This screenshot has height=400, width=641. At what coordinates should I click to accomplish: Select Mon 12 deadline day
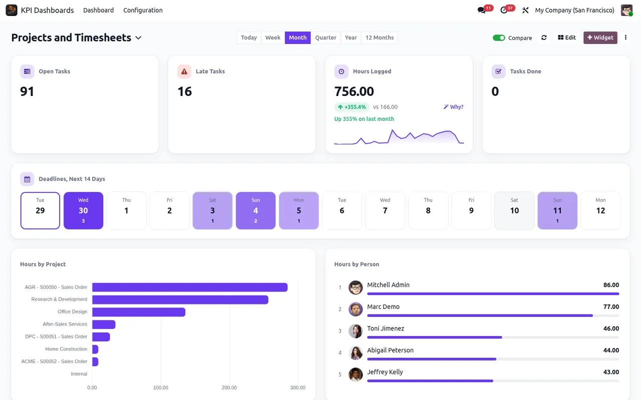(600, 210)
